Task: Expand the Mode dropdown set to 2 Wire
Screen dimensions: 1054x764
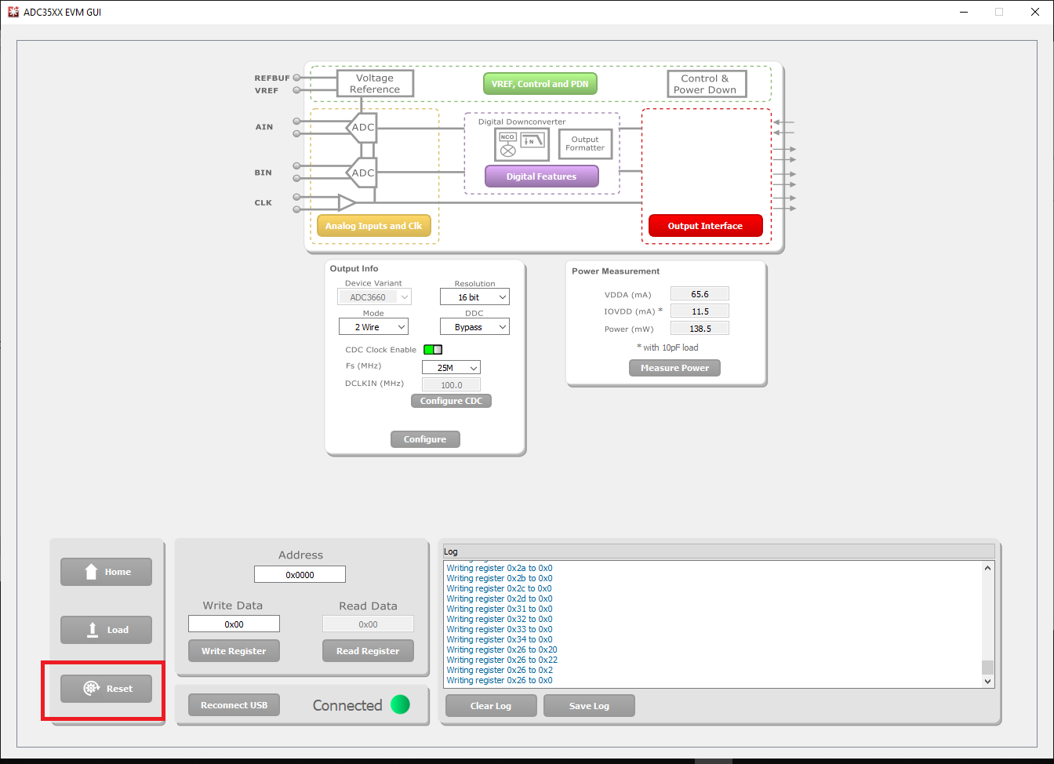Action: point(373,327)
